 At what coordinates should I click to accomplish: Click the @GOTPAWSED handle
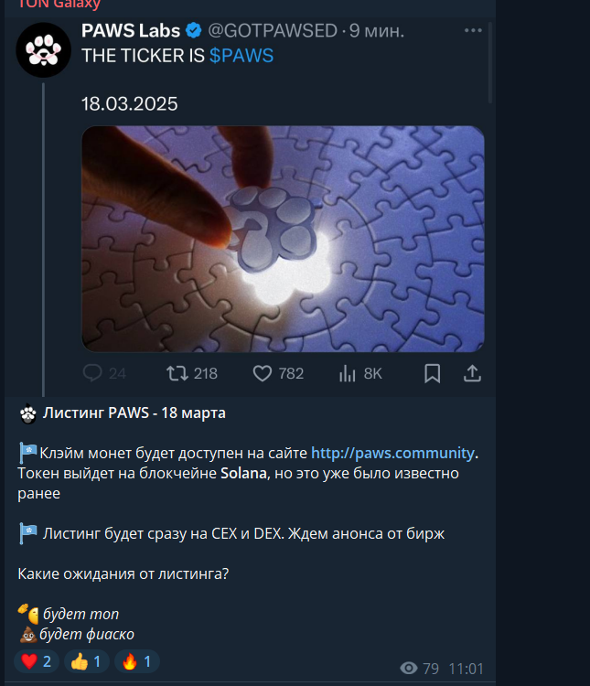coord(273,30)
